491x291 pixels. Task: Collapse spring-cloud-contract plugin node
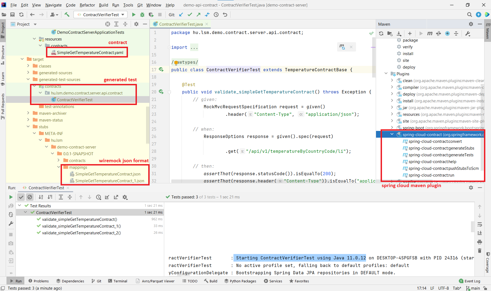(x=392, y=134)
